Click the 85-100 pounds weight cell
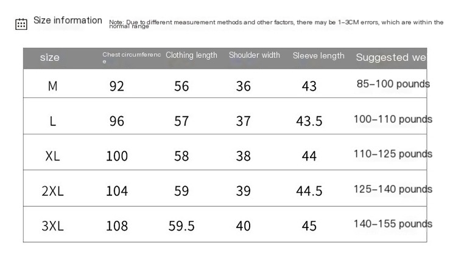The image size is (464, 261). (x=393, y=84)
